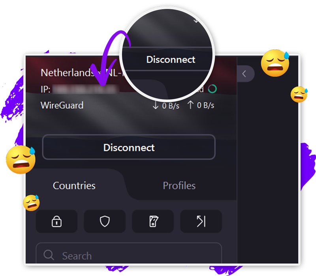Open the Port Forwarding arrow icon
Viewport: 316px width, 276px height.
201,221
